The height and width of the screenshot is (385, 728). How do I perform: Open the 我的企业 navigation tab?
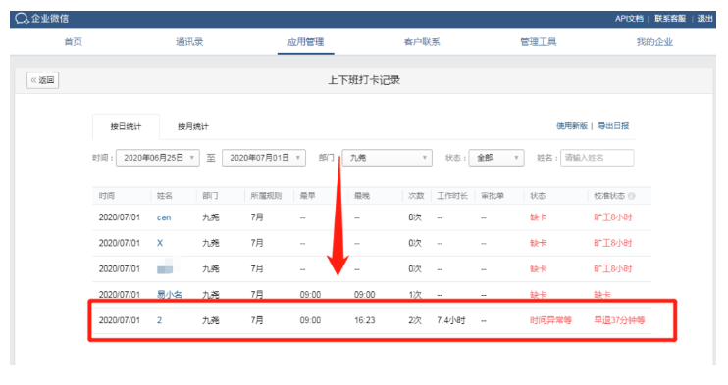tap(654, 42)
